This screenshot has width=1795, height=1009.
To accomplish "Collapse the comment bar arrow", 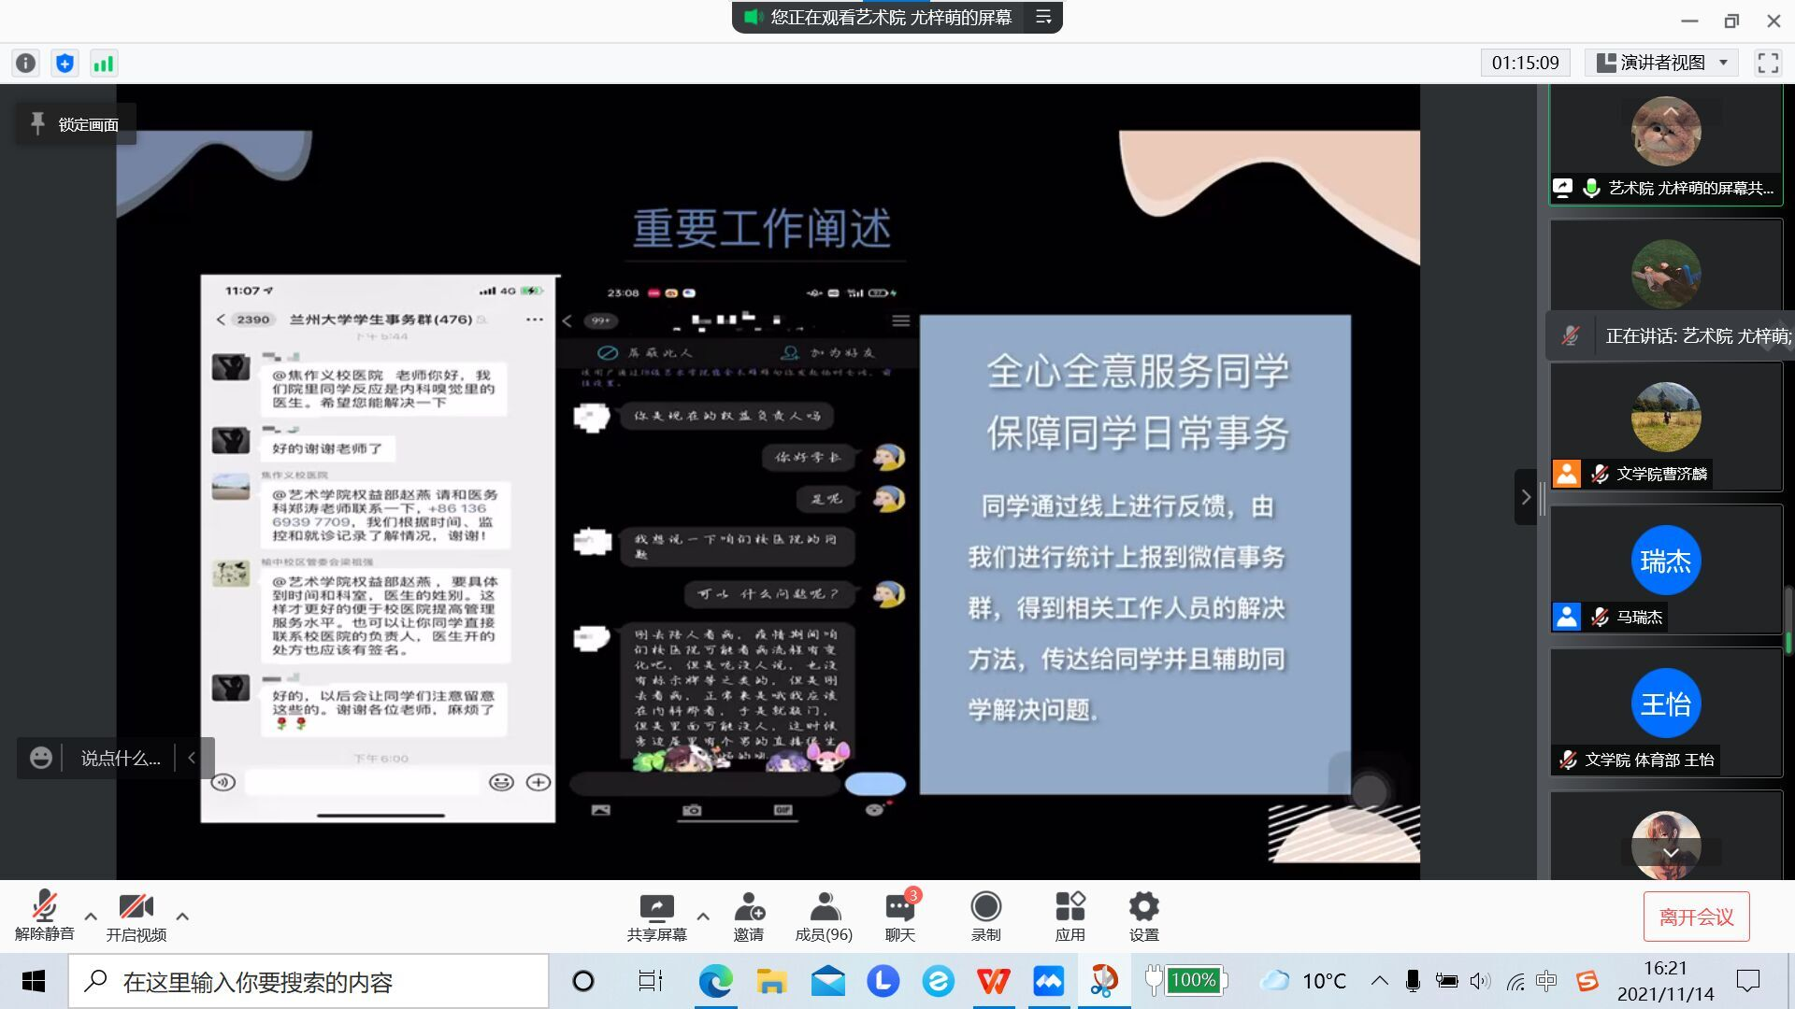I will [x=192, y=758].
